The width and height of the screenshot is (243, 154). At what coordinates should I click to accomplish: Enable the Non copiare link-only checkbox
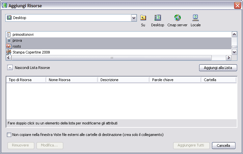9,135
